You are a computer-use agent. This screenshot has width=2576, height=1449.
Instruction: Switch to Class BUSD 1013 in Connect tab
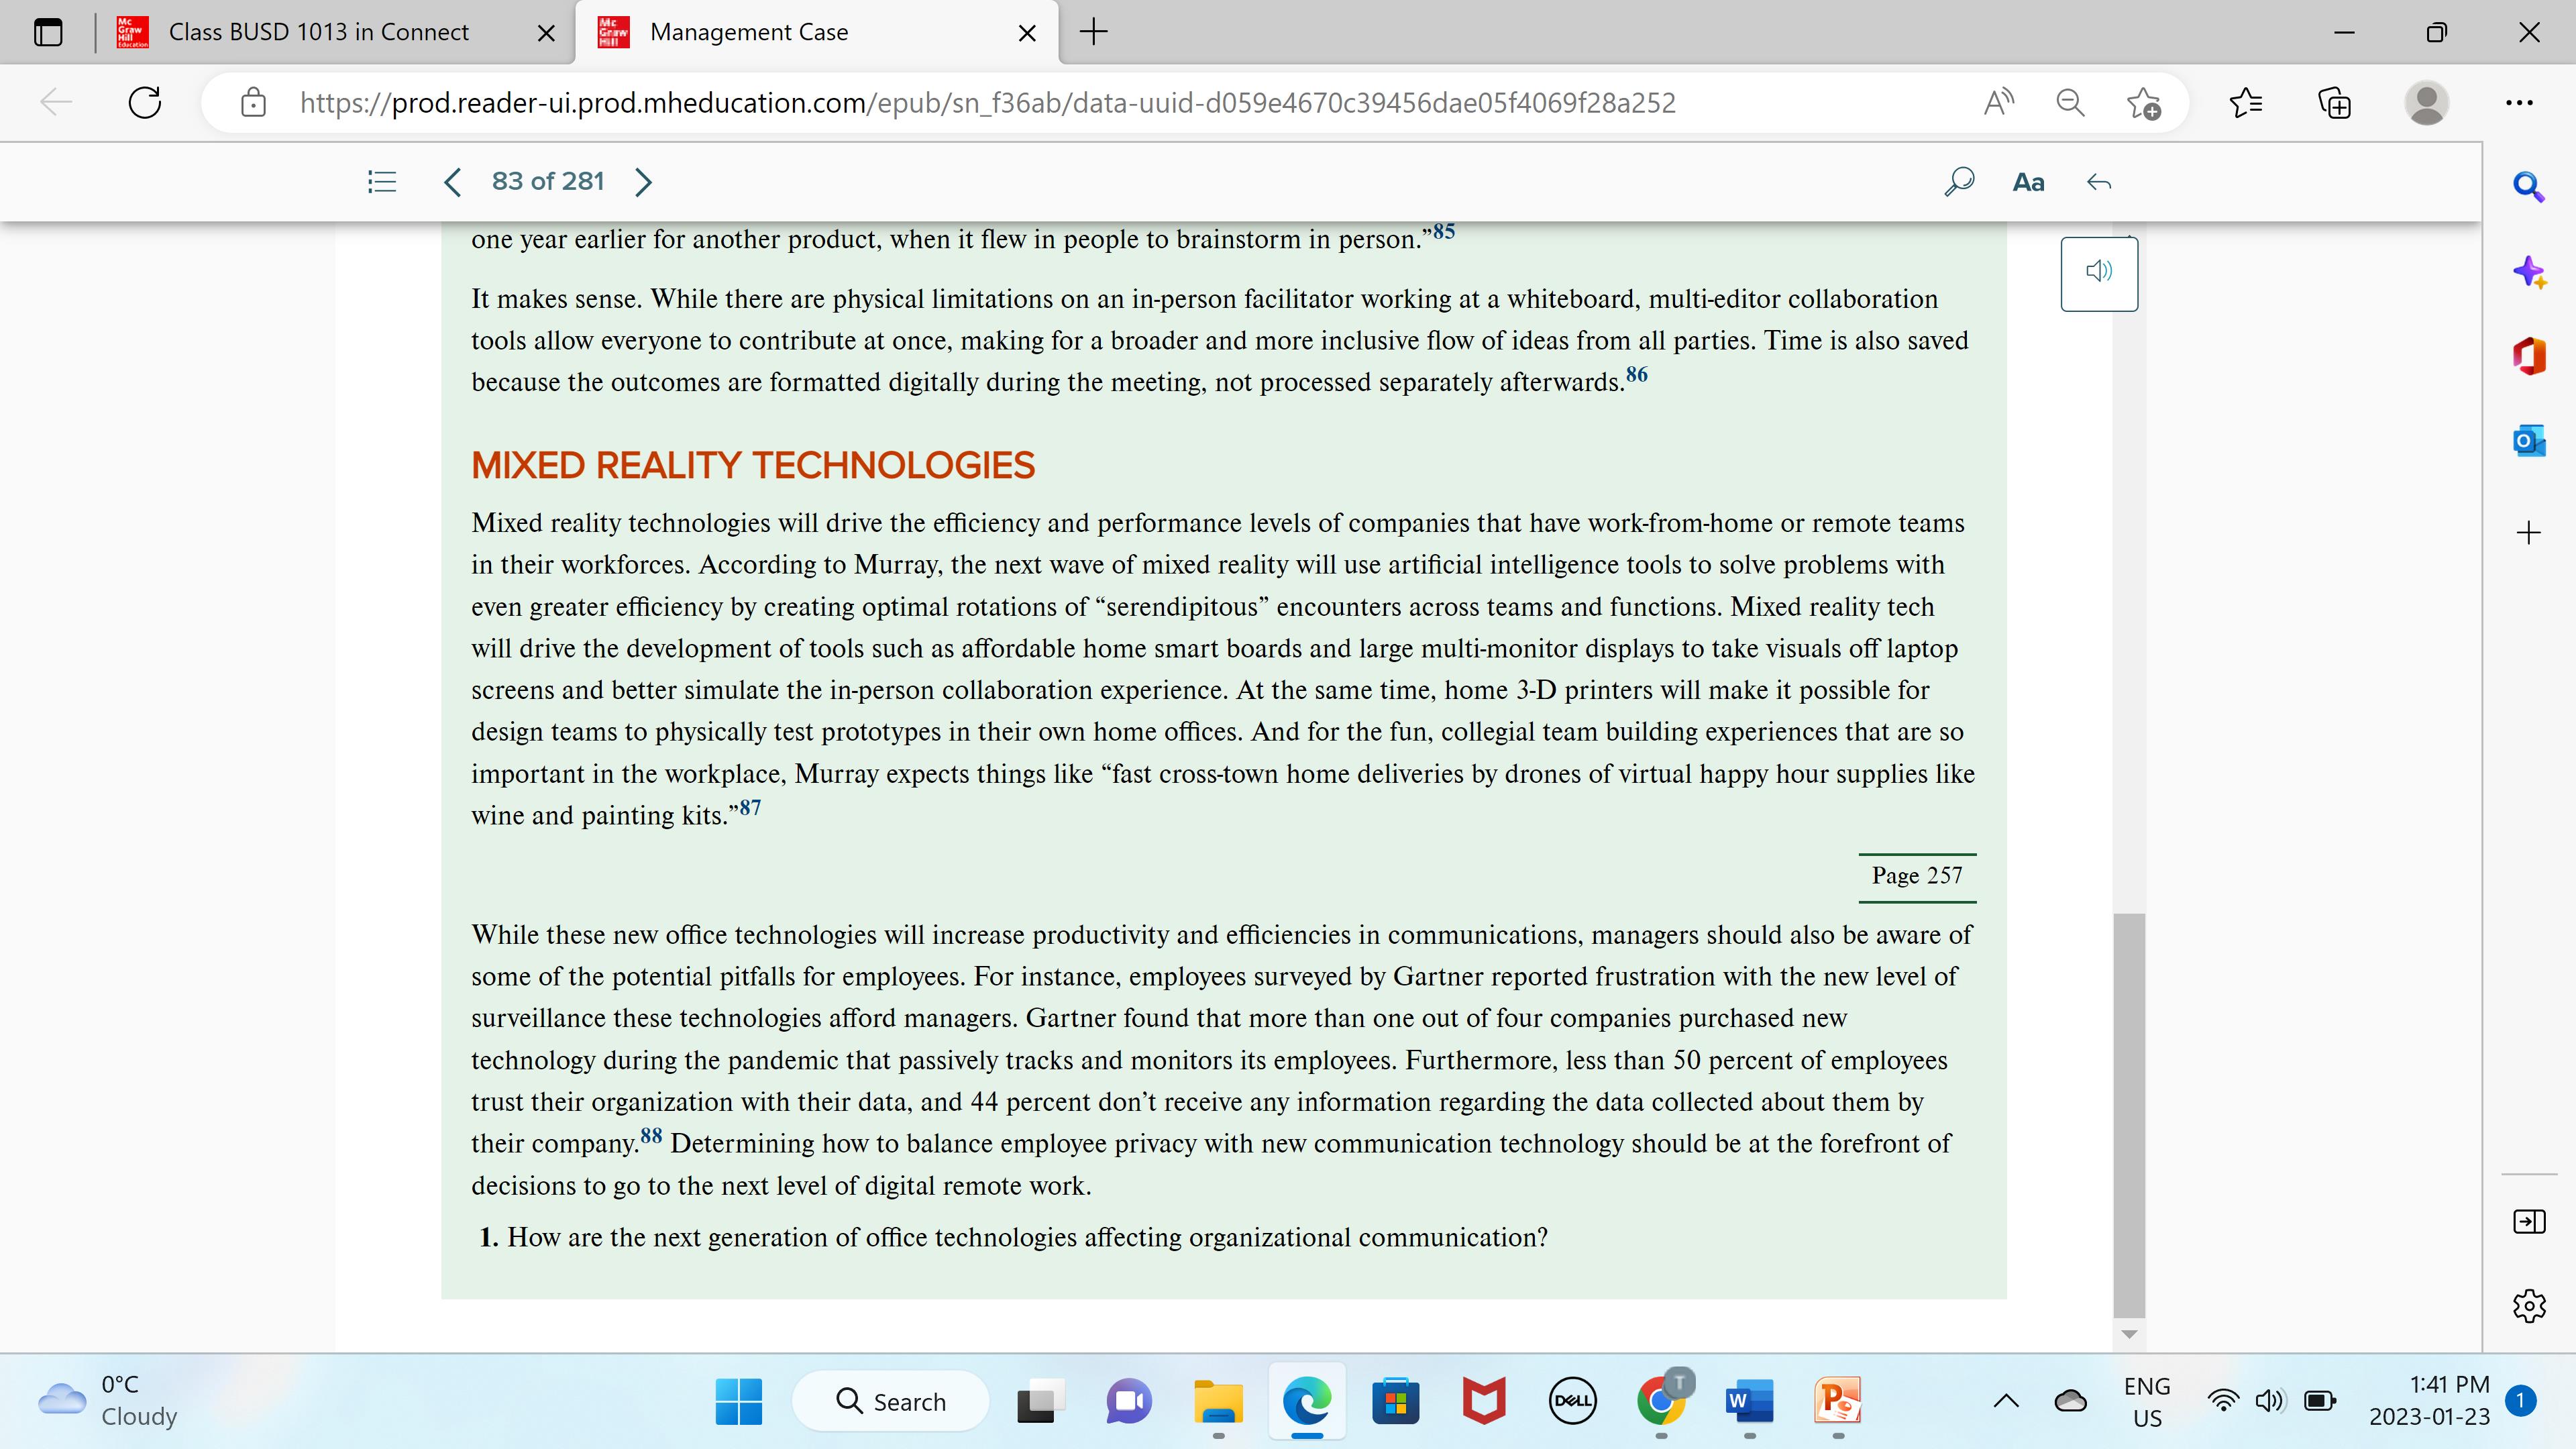[318, 32]
